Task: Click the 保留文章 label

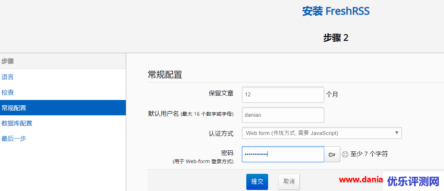Action: coord(221,94)
